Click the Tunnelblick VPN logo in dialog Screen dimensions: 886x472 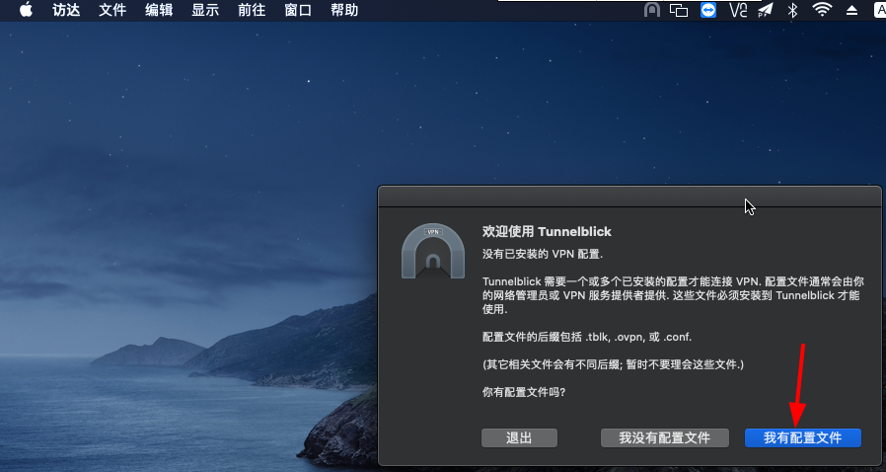[433, 251]
